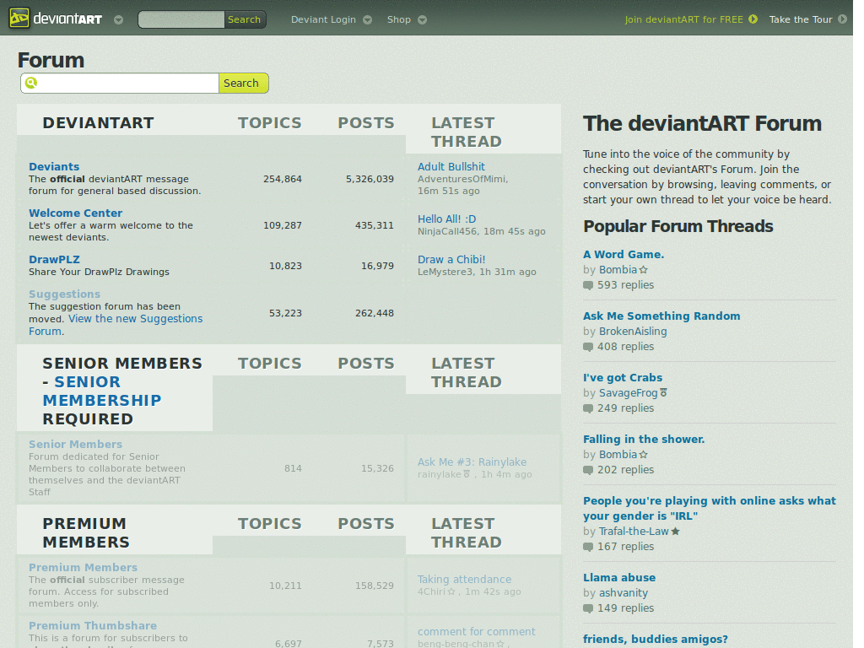Click the Senior Membership heading link
The image size is (864, 648).
[x=102, y=391]
